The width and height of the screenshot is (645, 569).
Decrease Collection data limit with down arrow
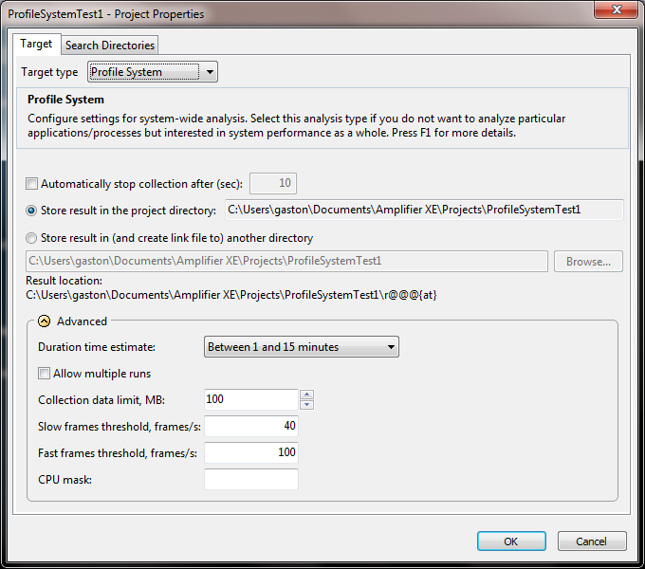307,405
